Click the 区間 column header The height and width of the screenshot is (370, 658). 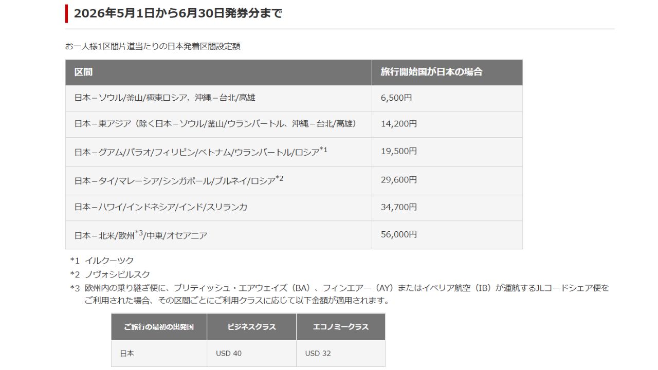218,72
